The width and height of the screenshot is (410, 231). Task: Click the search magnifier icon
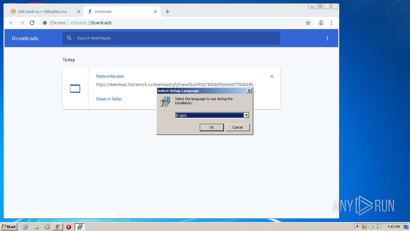pos(69,38)
